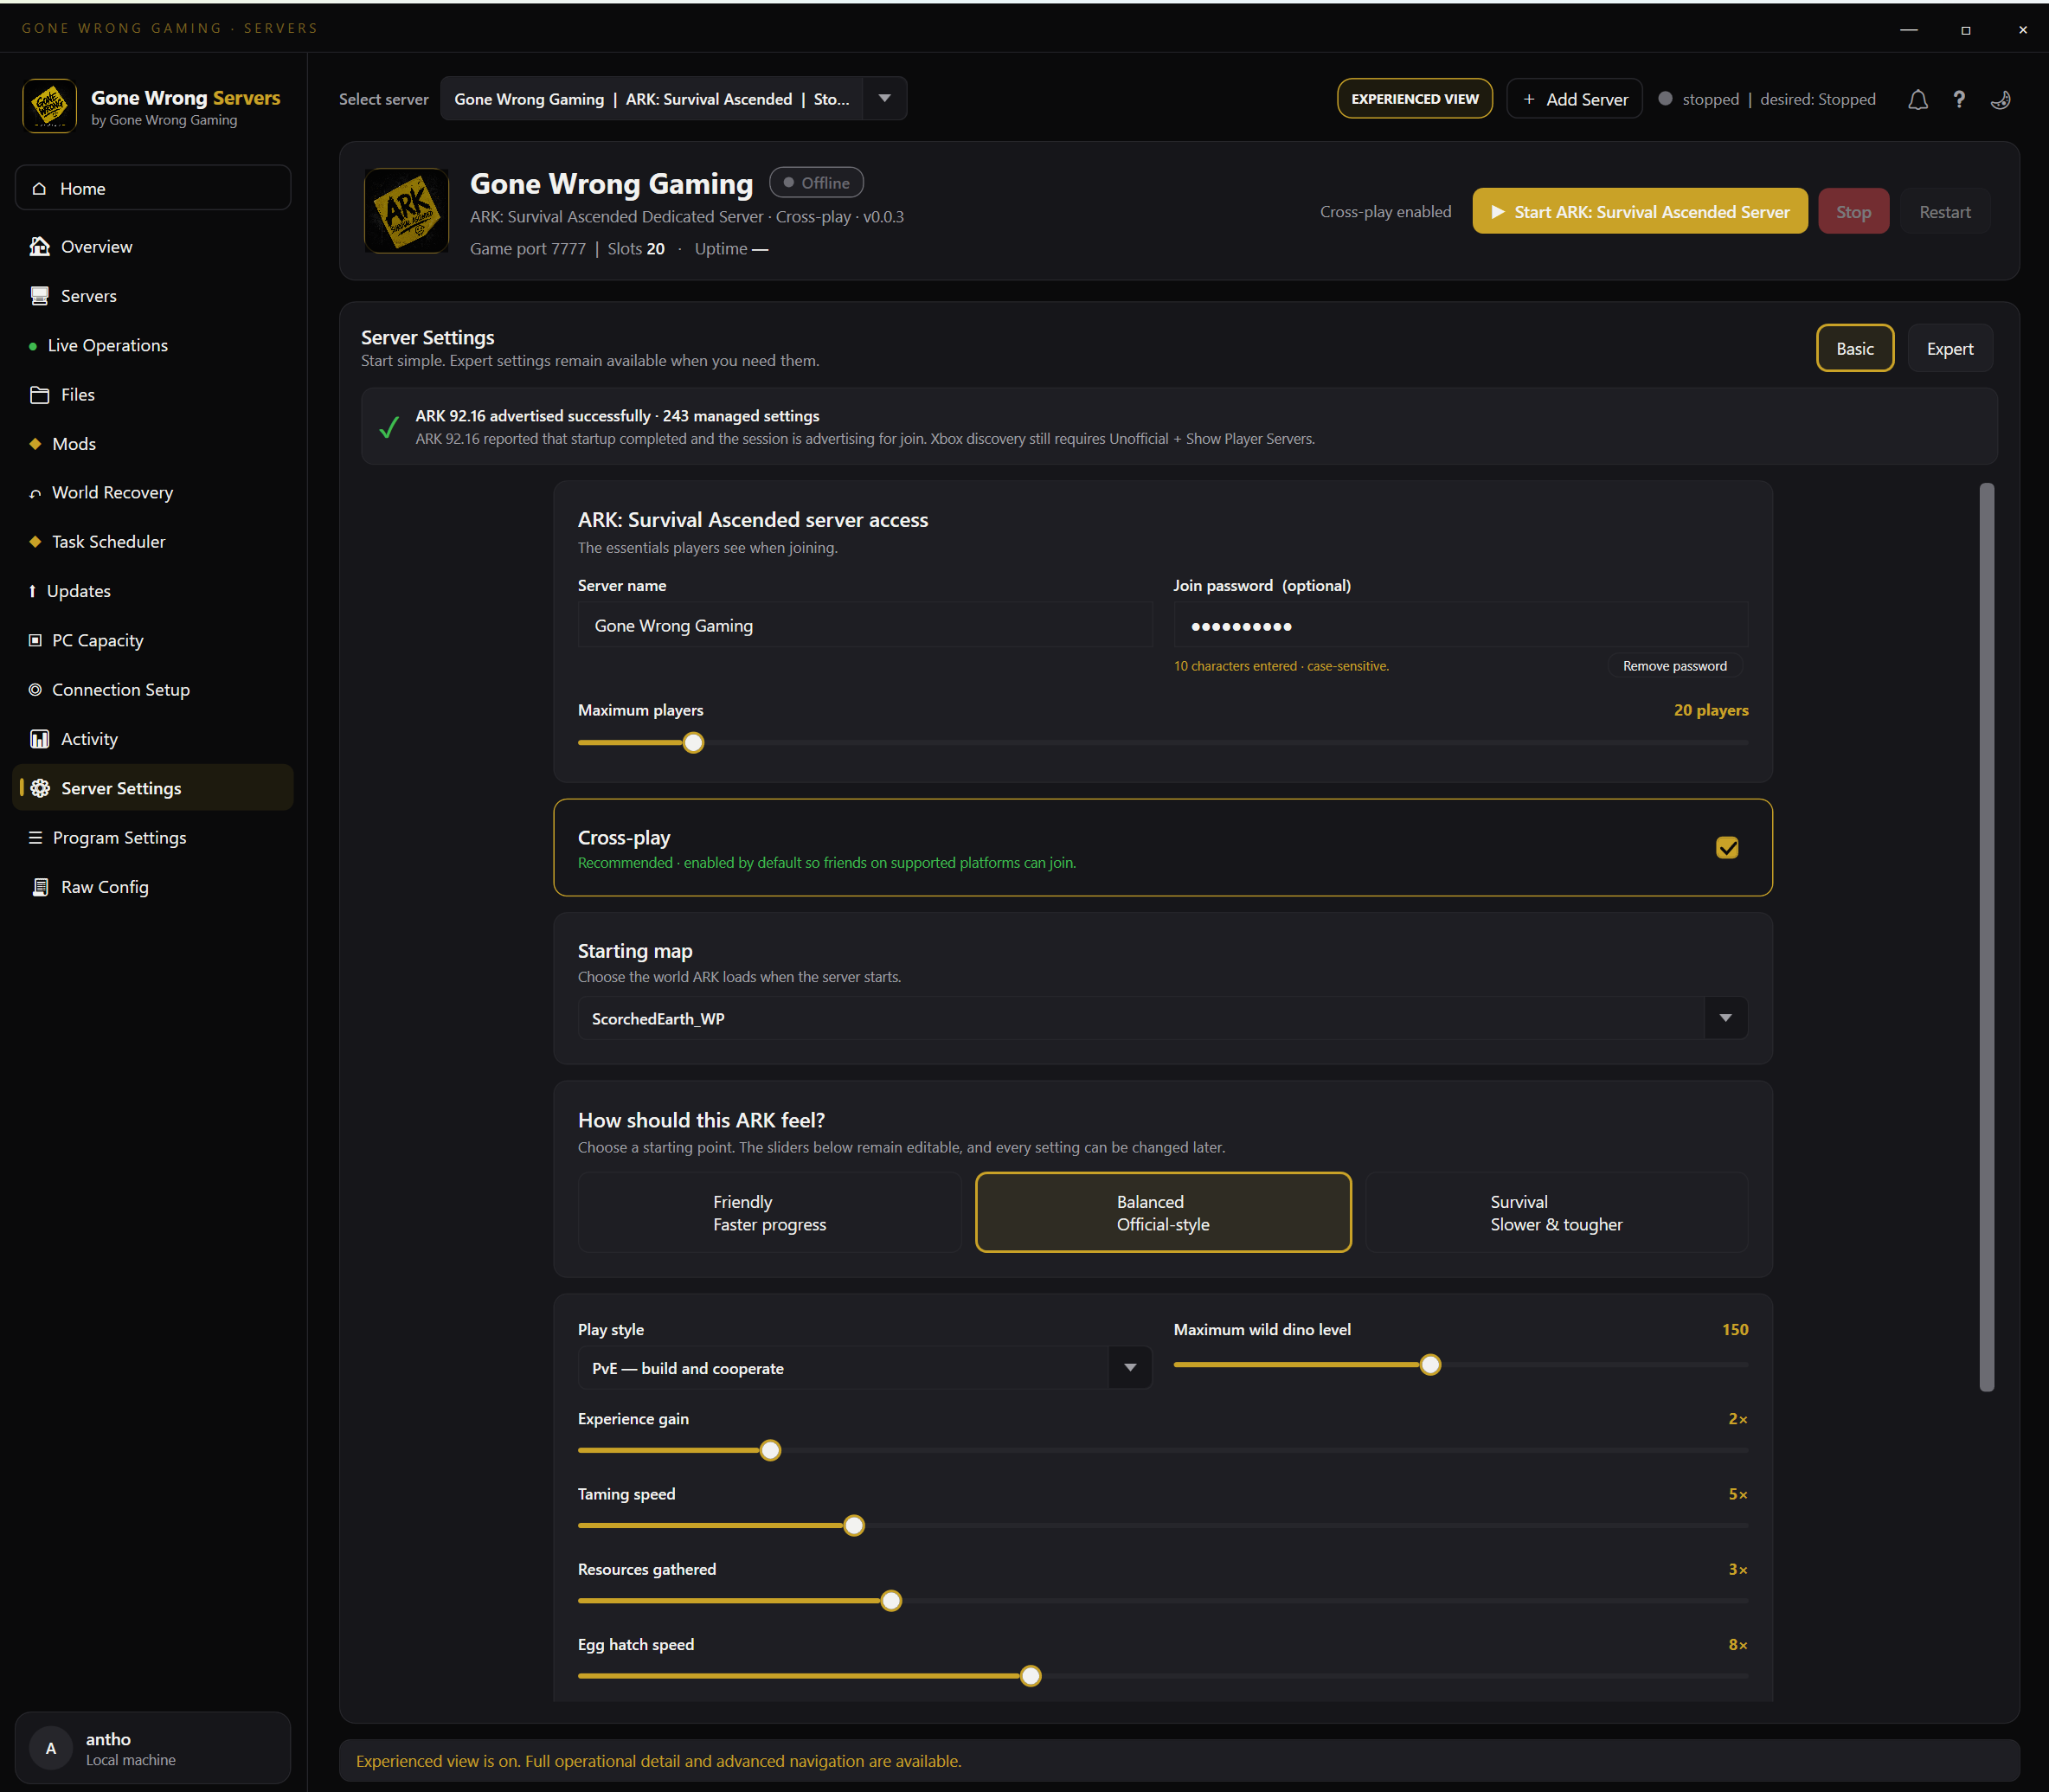Click the Server name input field
This screenshot has width=2049, height=1792.
click(865, 625)
